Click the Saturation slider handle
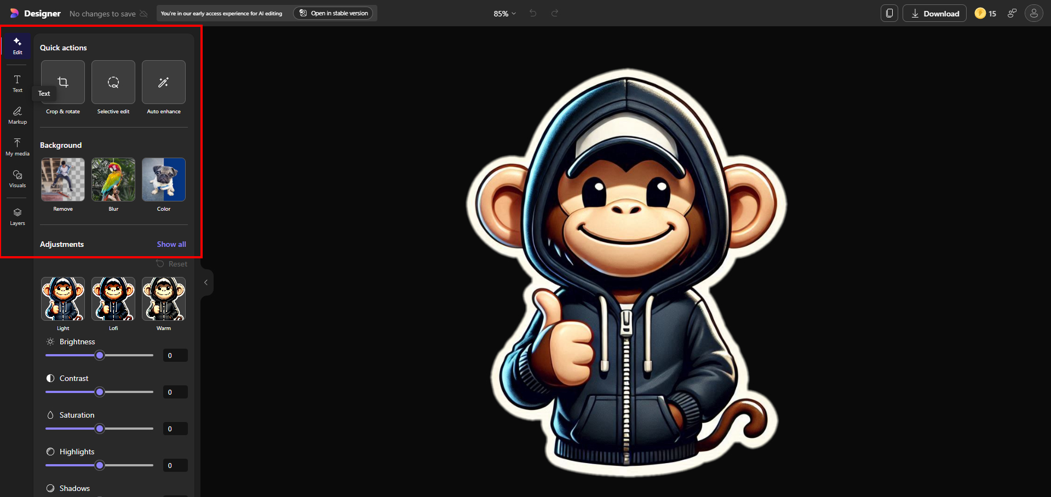This screenshot has height=497, width=1051. tap(100, 429)
